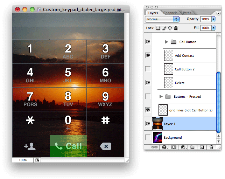The image size is (225, 179).
Task: Click the document title PSD file icon
Action: point(39,9)
